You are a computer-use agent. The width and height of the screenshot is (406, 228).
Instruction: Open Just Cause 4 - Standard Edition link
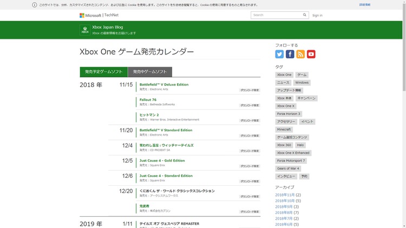(166, 176)
